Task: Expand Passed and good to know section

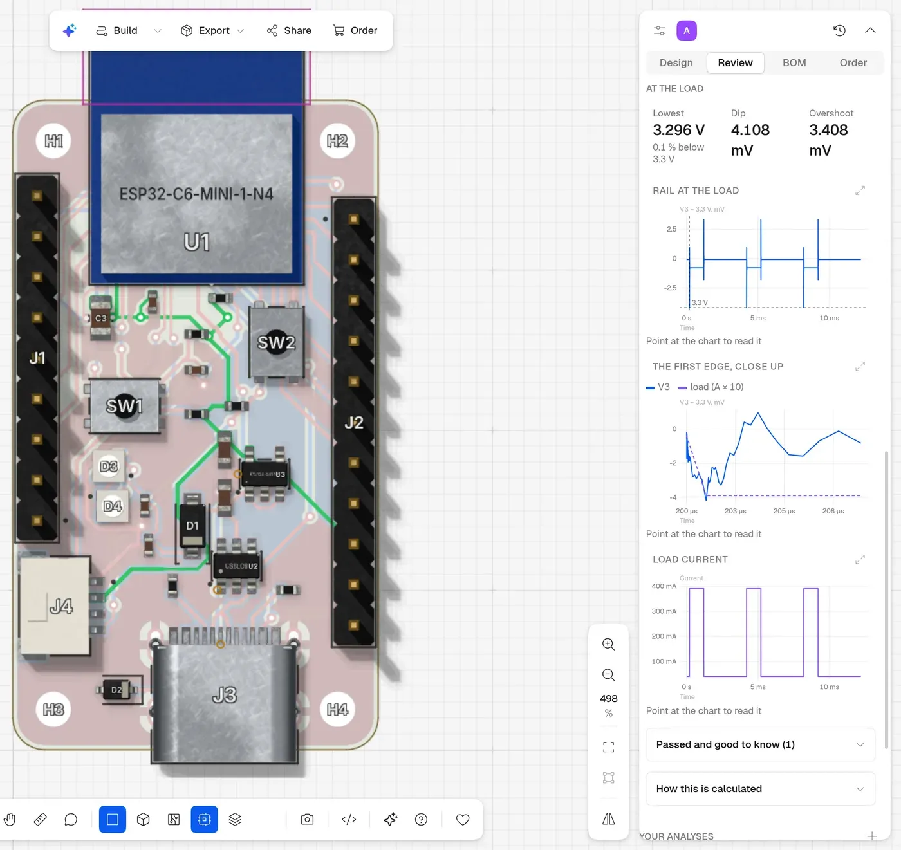Action: point(760,744)
